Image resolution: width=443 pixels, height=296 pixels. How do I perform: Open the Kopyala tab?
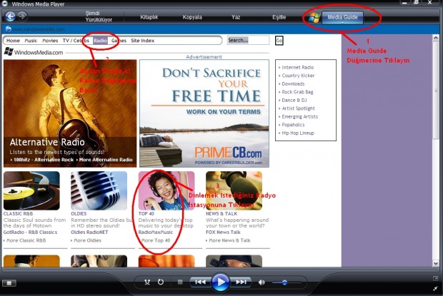tap(192, 17)
